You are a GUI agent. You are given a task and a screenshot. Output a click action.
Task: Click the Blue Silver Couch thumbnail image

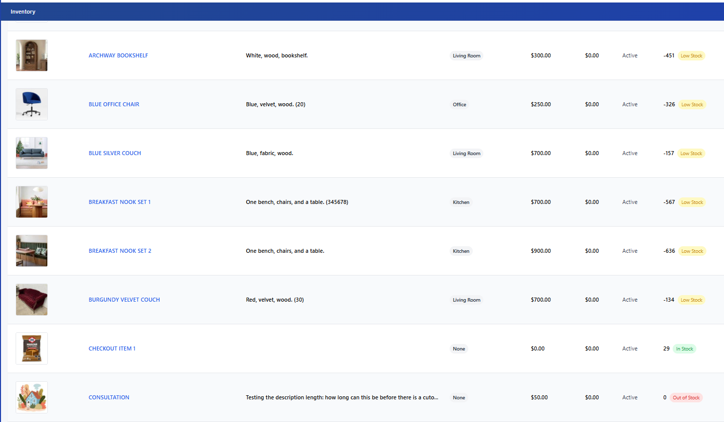[32, 153]
